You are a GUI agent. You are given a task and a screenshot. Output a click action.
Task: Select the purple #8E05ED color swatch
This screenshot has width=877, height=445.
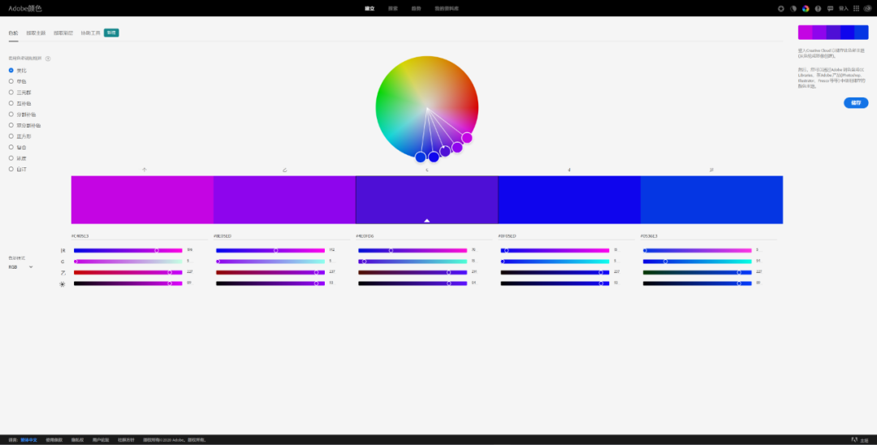pyautogui.click(x=285, y=200)
